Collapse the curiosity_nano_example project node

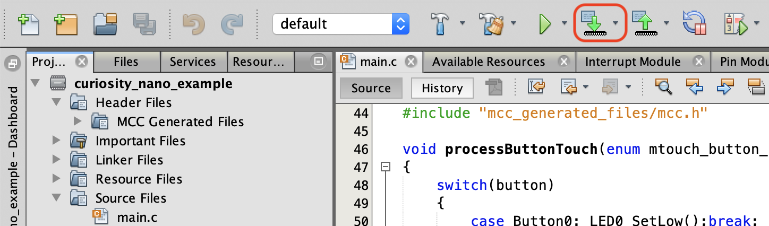(x=36, y=83)
